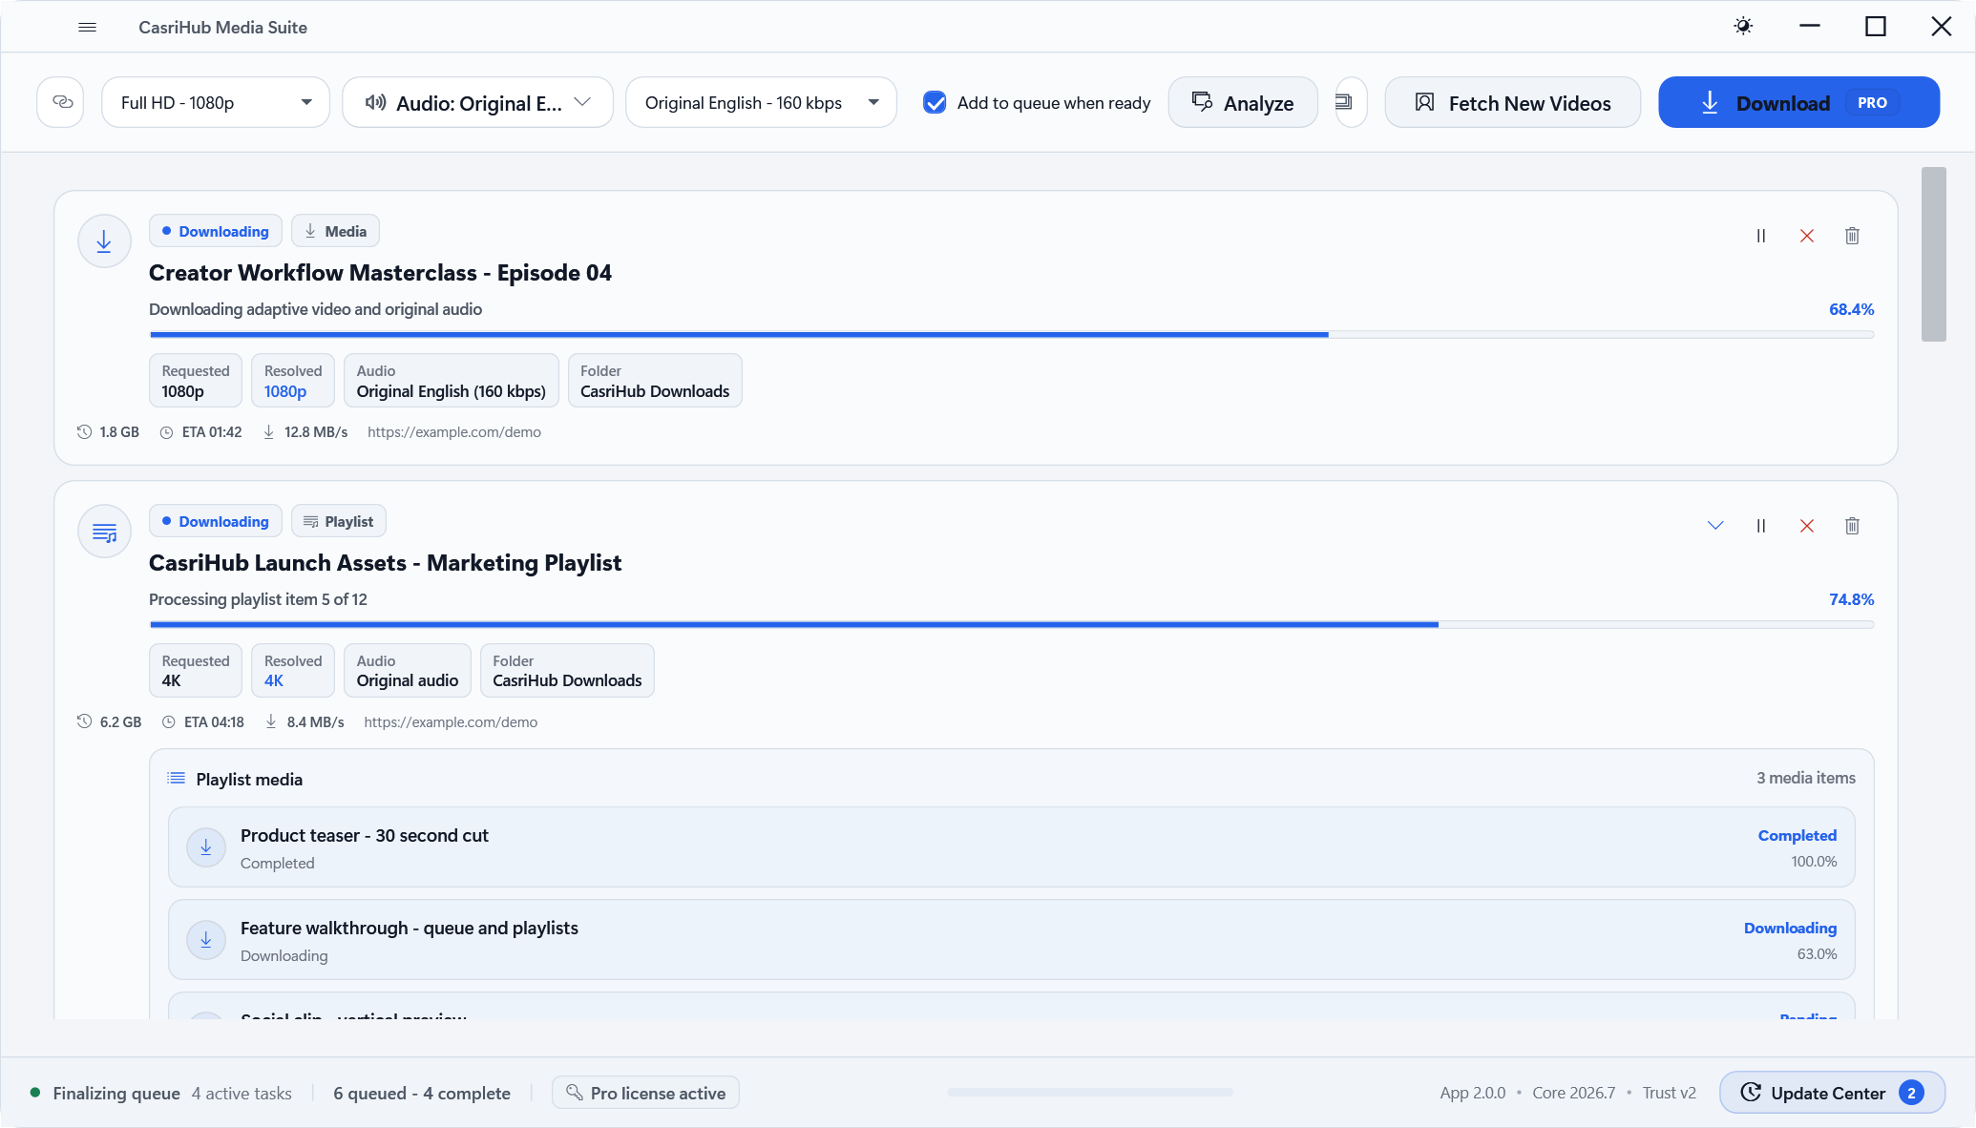The width and height of the screenshot is (1976, 1128).
Task: Click the clock icon beside ETA 04:18
Action: (168, 722)
